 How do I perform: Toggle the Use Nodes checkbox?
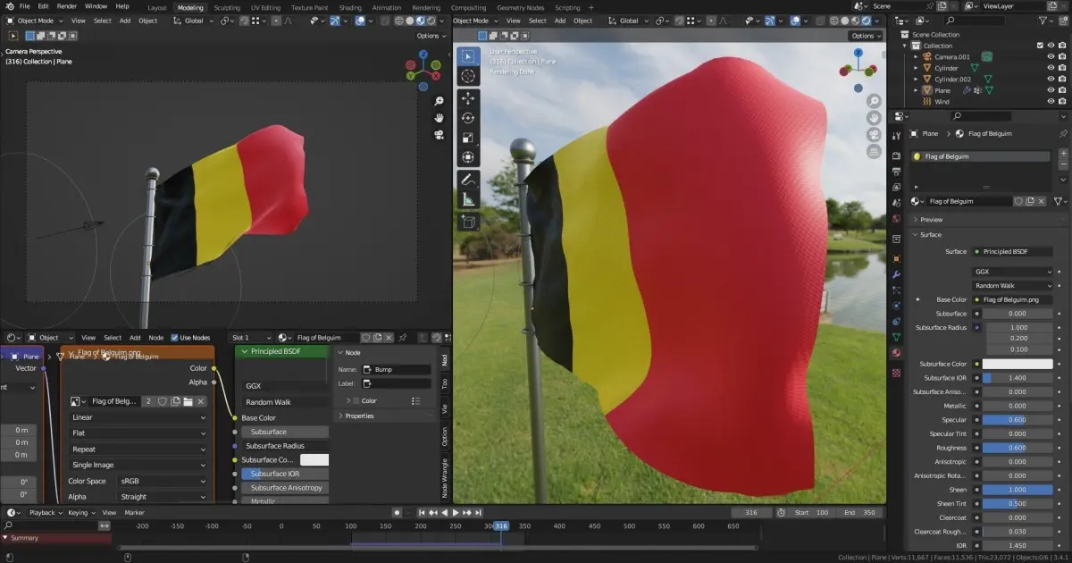(174, 338)
